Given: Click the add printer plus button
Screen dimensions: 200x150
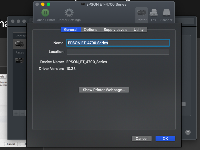Looking at the screenshot, I should [x=16, y=113].
